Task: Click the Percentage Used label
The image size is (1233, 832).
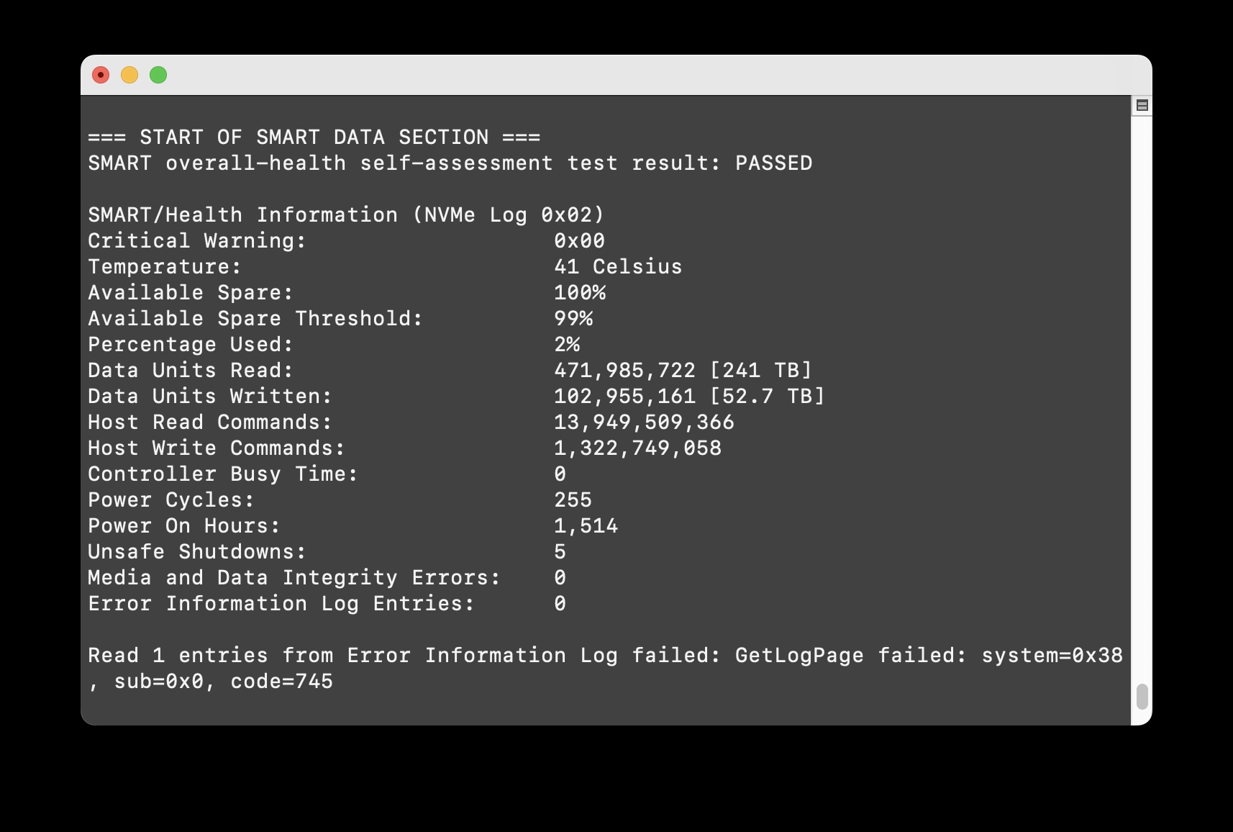Action: click(x=191, y=345)
